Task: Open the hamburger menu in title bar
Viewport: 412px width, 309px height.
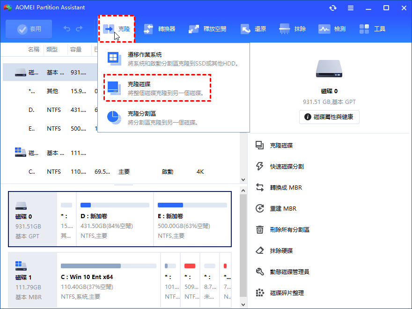Action: (x=350, y=7)
